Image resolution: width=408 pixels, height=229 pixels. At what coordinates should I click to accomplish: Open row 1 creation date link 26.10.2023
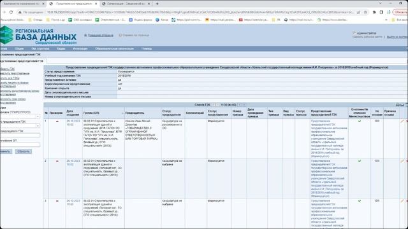(73, 123)
